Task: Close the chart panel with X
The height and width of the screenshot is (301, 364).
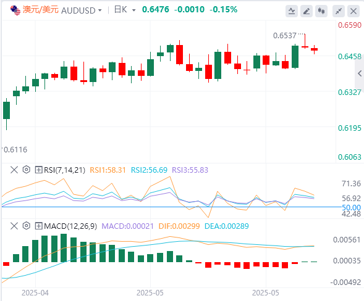Action: [x=353, y=11]
